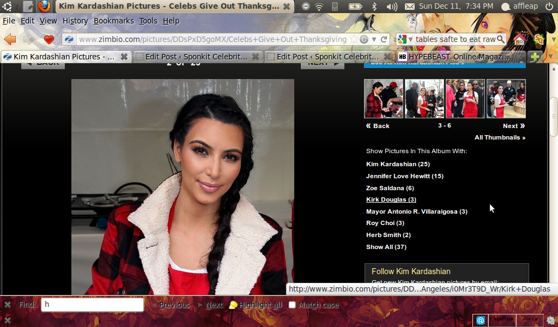
Task: Click the PageRank panel in addon bar
Action: [502, 320]
